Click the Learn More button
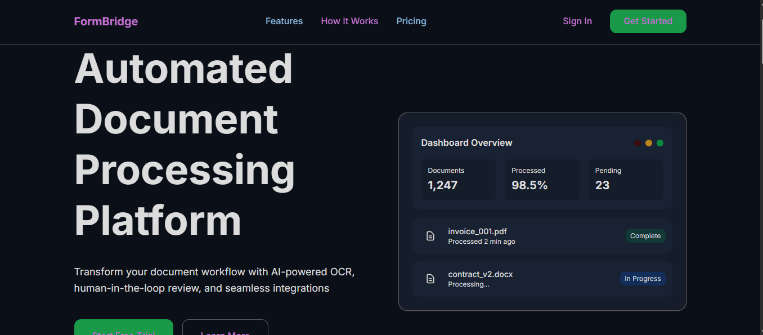763x335 pixels. point(225,328)
